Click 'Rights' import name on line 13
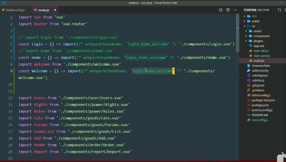 41,105
